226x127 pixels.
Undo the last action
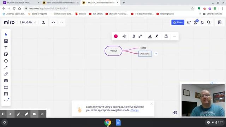[x=53, y=23]
